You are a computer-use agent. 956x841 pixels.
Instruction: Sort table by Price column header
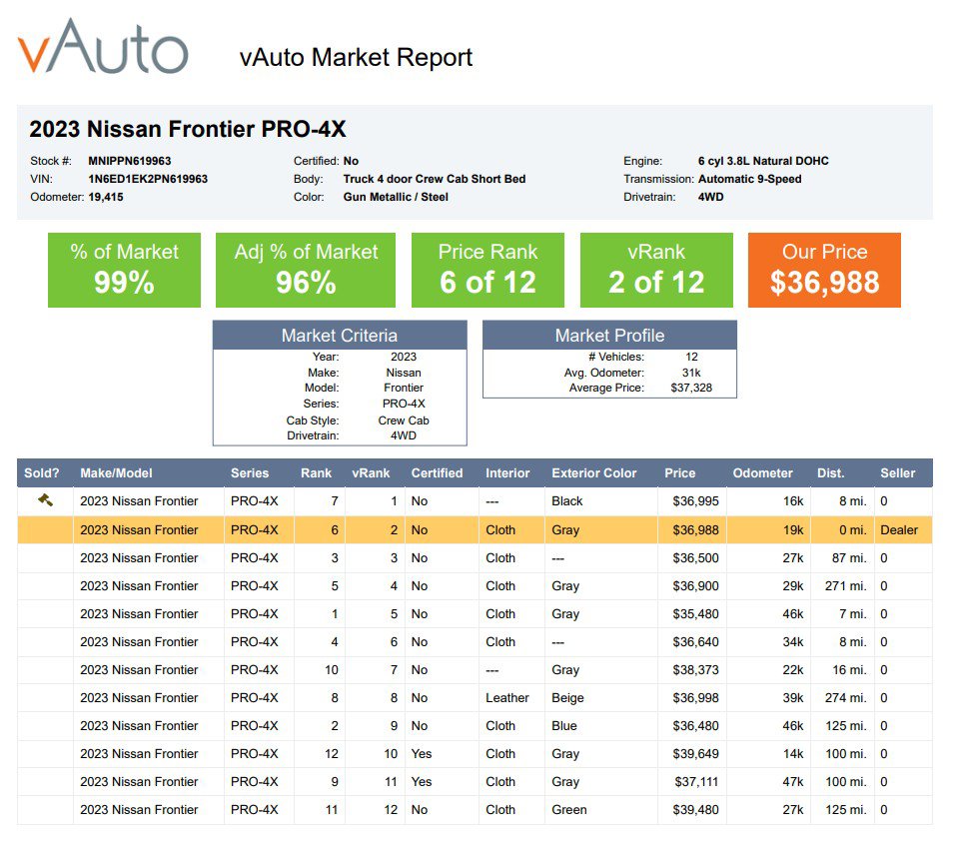tap(680, 472)
